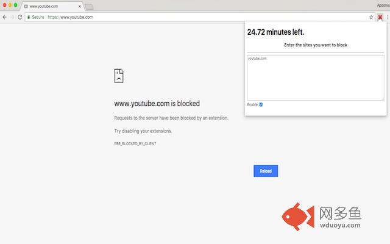Screen dimensions: 390x244
Task: Click the blocked sites text area
Action: [316, 77]
